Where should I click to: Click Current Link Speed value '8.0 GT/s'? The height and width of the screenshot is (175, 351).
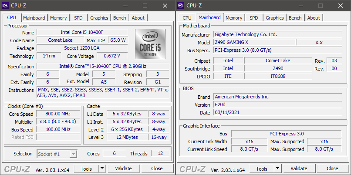pos(250,149)
